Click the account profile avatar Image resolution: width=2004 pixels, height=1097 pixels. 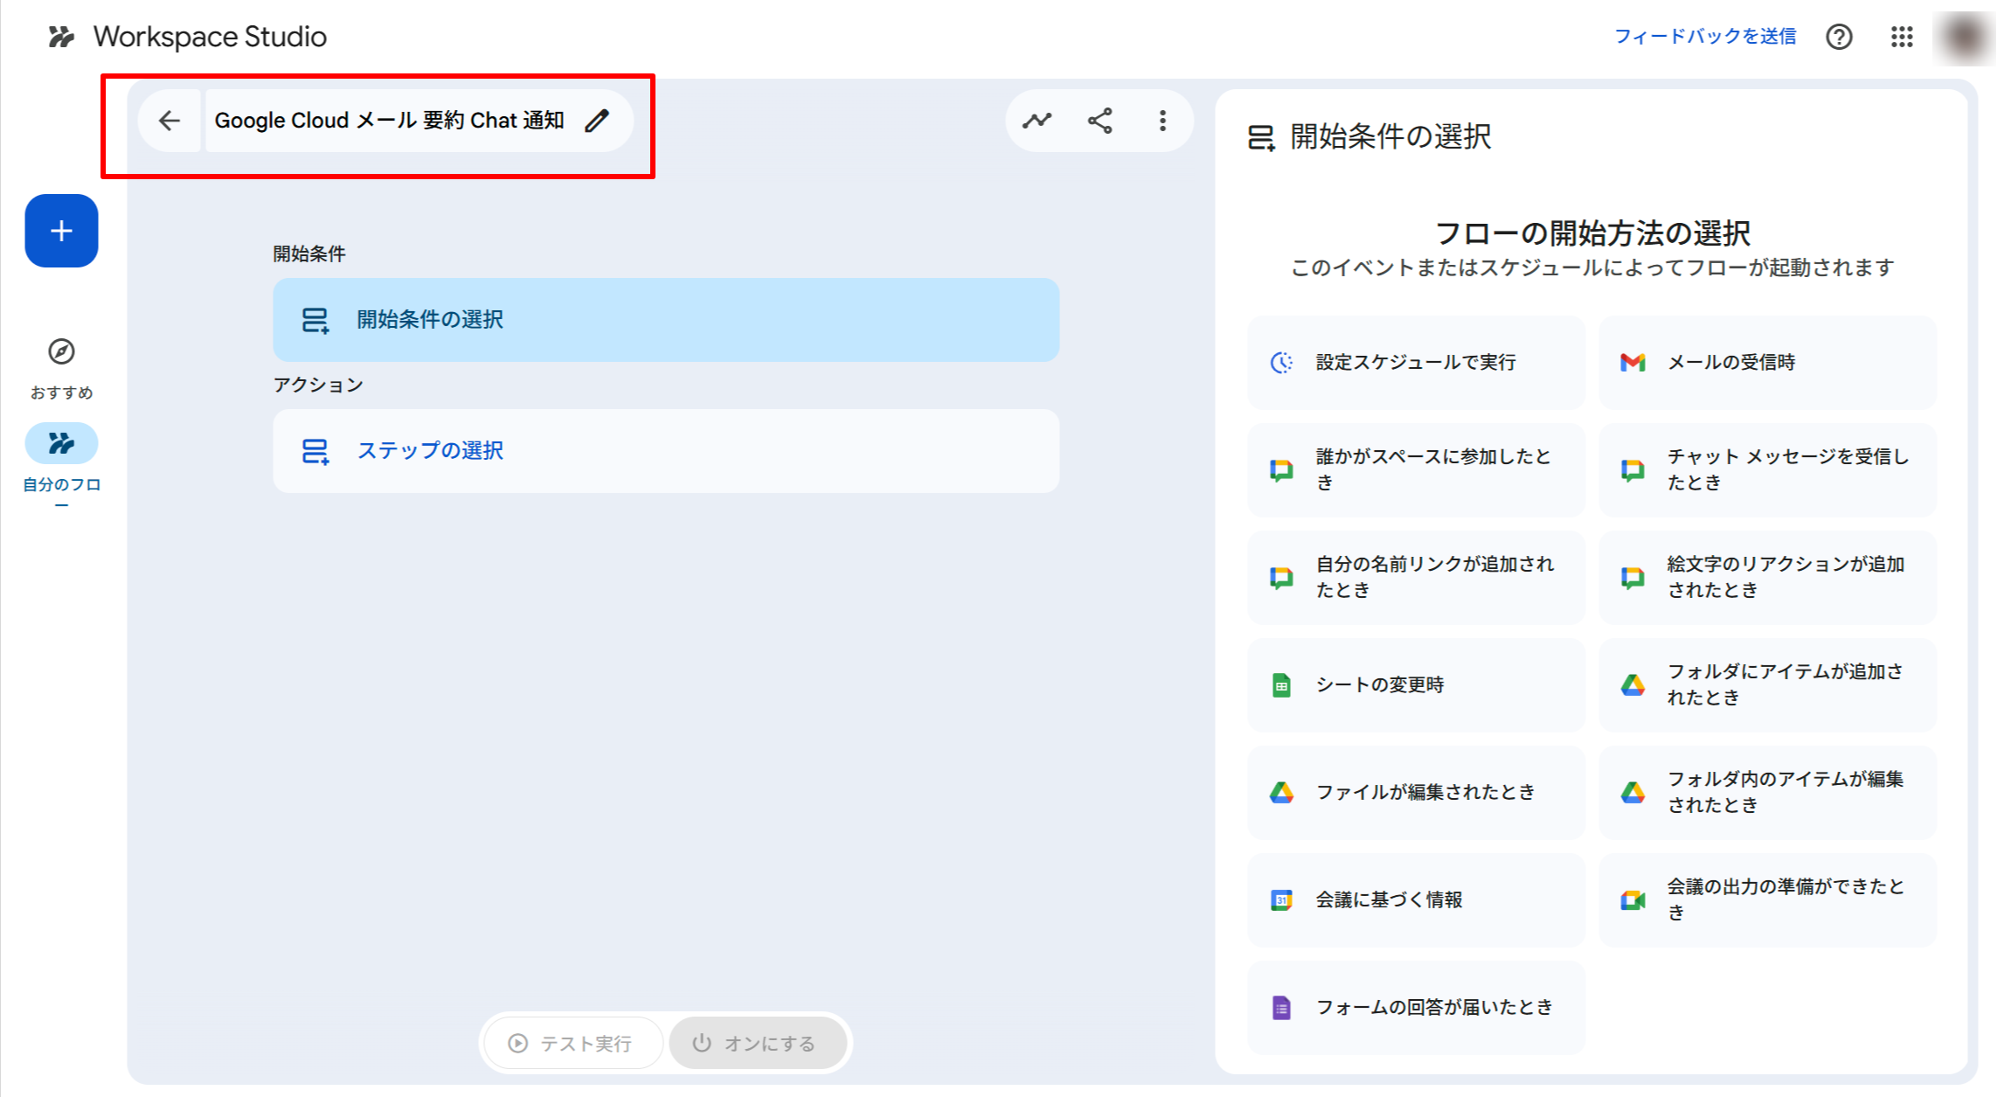[1964, 37]
